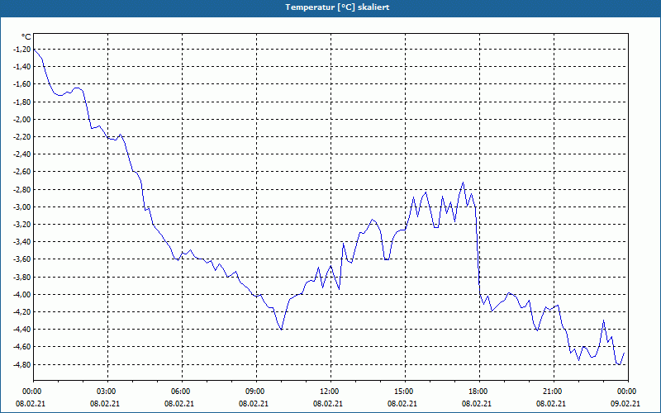Click the 08.02.21 date under 12:00
Viewport: 661px width, 413px height.
click(327, 404)
